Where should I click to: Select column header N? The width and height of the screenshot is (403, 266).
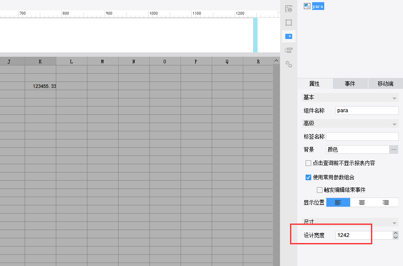134,62
